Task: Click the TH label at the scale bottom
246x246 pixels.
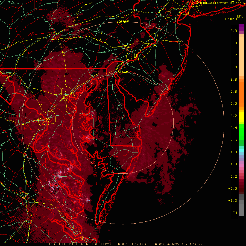Action: 235,213
